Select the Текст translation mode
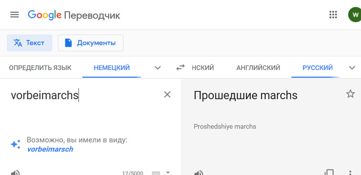Viewport: 361px width, 175px height. click(x=29, y=43)
